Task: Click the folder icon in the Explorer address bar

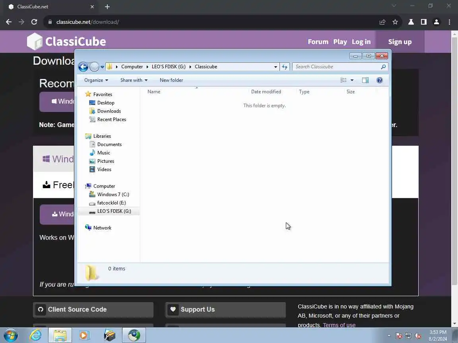Action: 110,67
